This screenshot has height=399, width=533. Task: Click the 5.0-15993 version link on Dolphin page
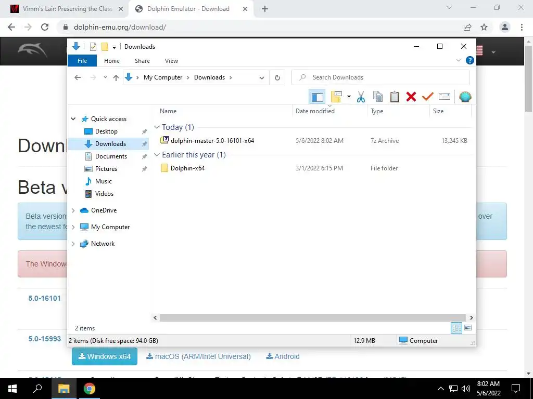[45, 339]
